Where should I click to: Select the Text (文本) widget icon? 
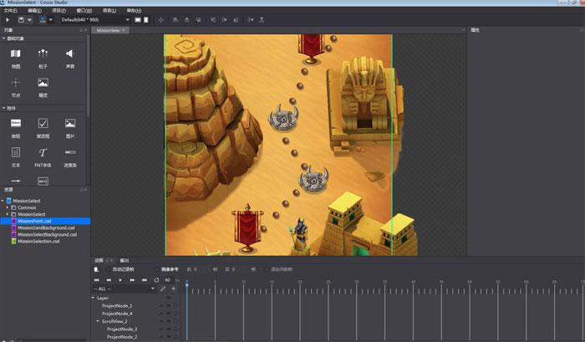[16, 152]
